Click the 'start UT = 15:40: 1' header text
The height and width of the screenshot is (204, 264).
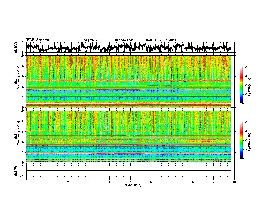pos(161,40)
